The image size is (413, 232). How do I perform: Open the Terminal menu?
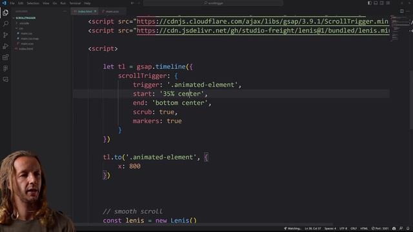click(75, 3)
